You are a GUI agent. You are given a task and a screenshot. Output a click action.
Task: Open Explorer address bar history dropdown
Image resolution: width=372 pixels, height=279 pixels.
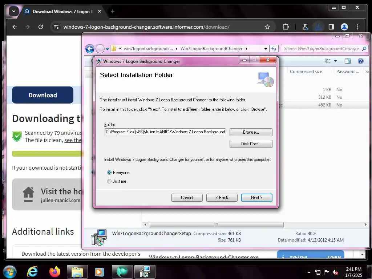point(266,49)
